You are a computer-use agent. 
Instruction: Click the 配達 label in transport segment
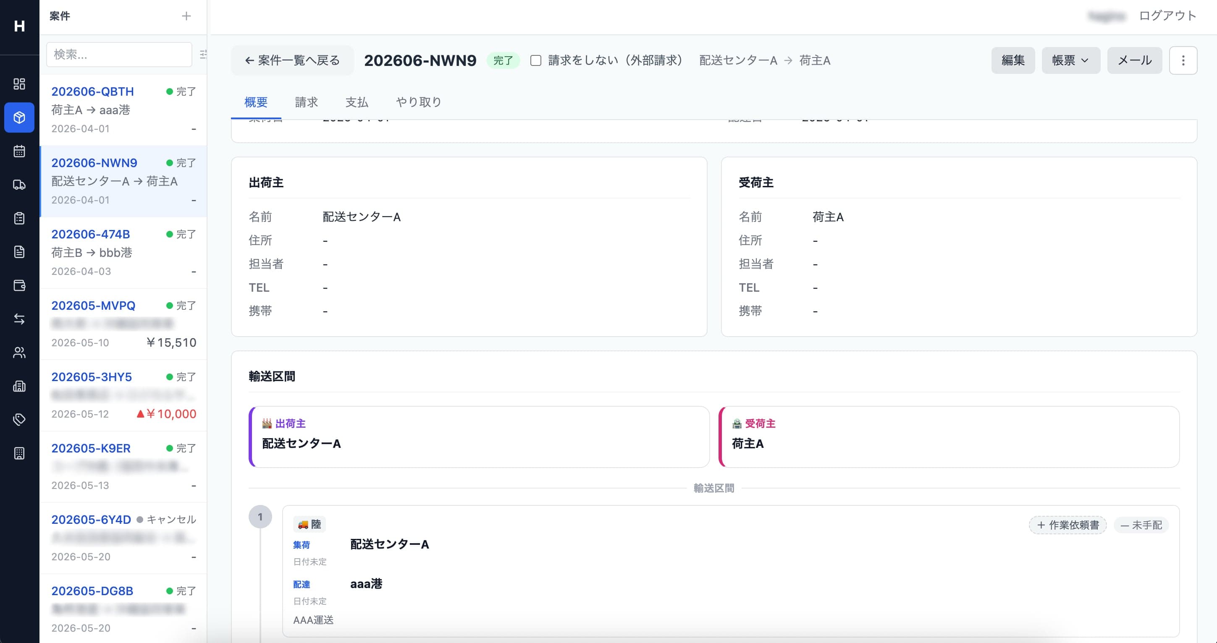[302, 585]
